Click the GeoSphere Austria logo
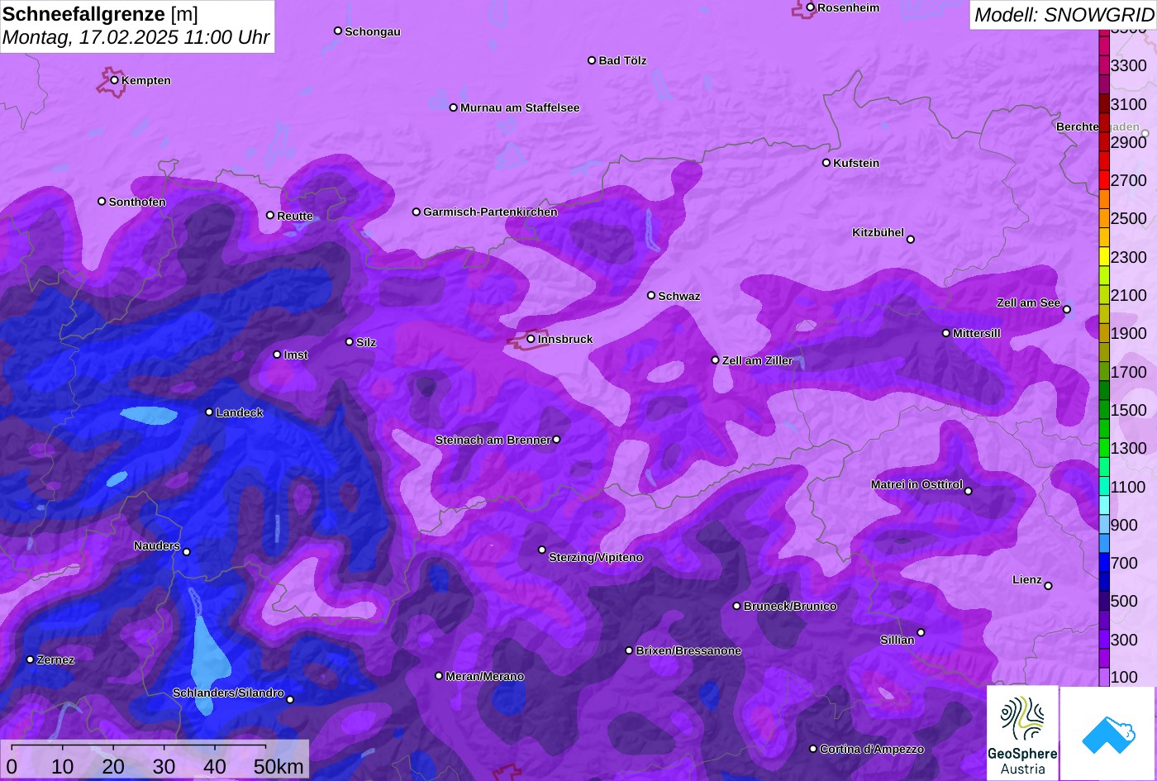This screenshot has width=1157, height=781. 1022,732
